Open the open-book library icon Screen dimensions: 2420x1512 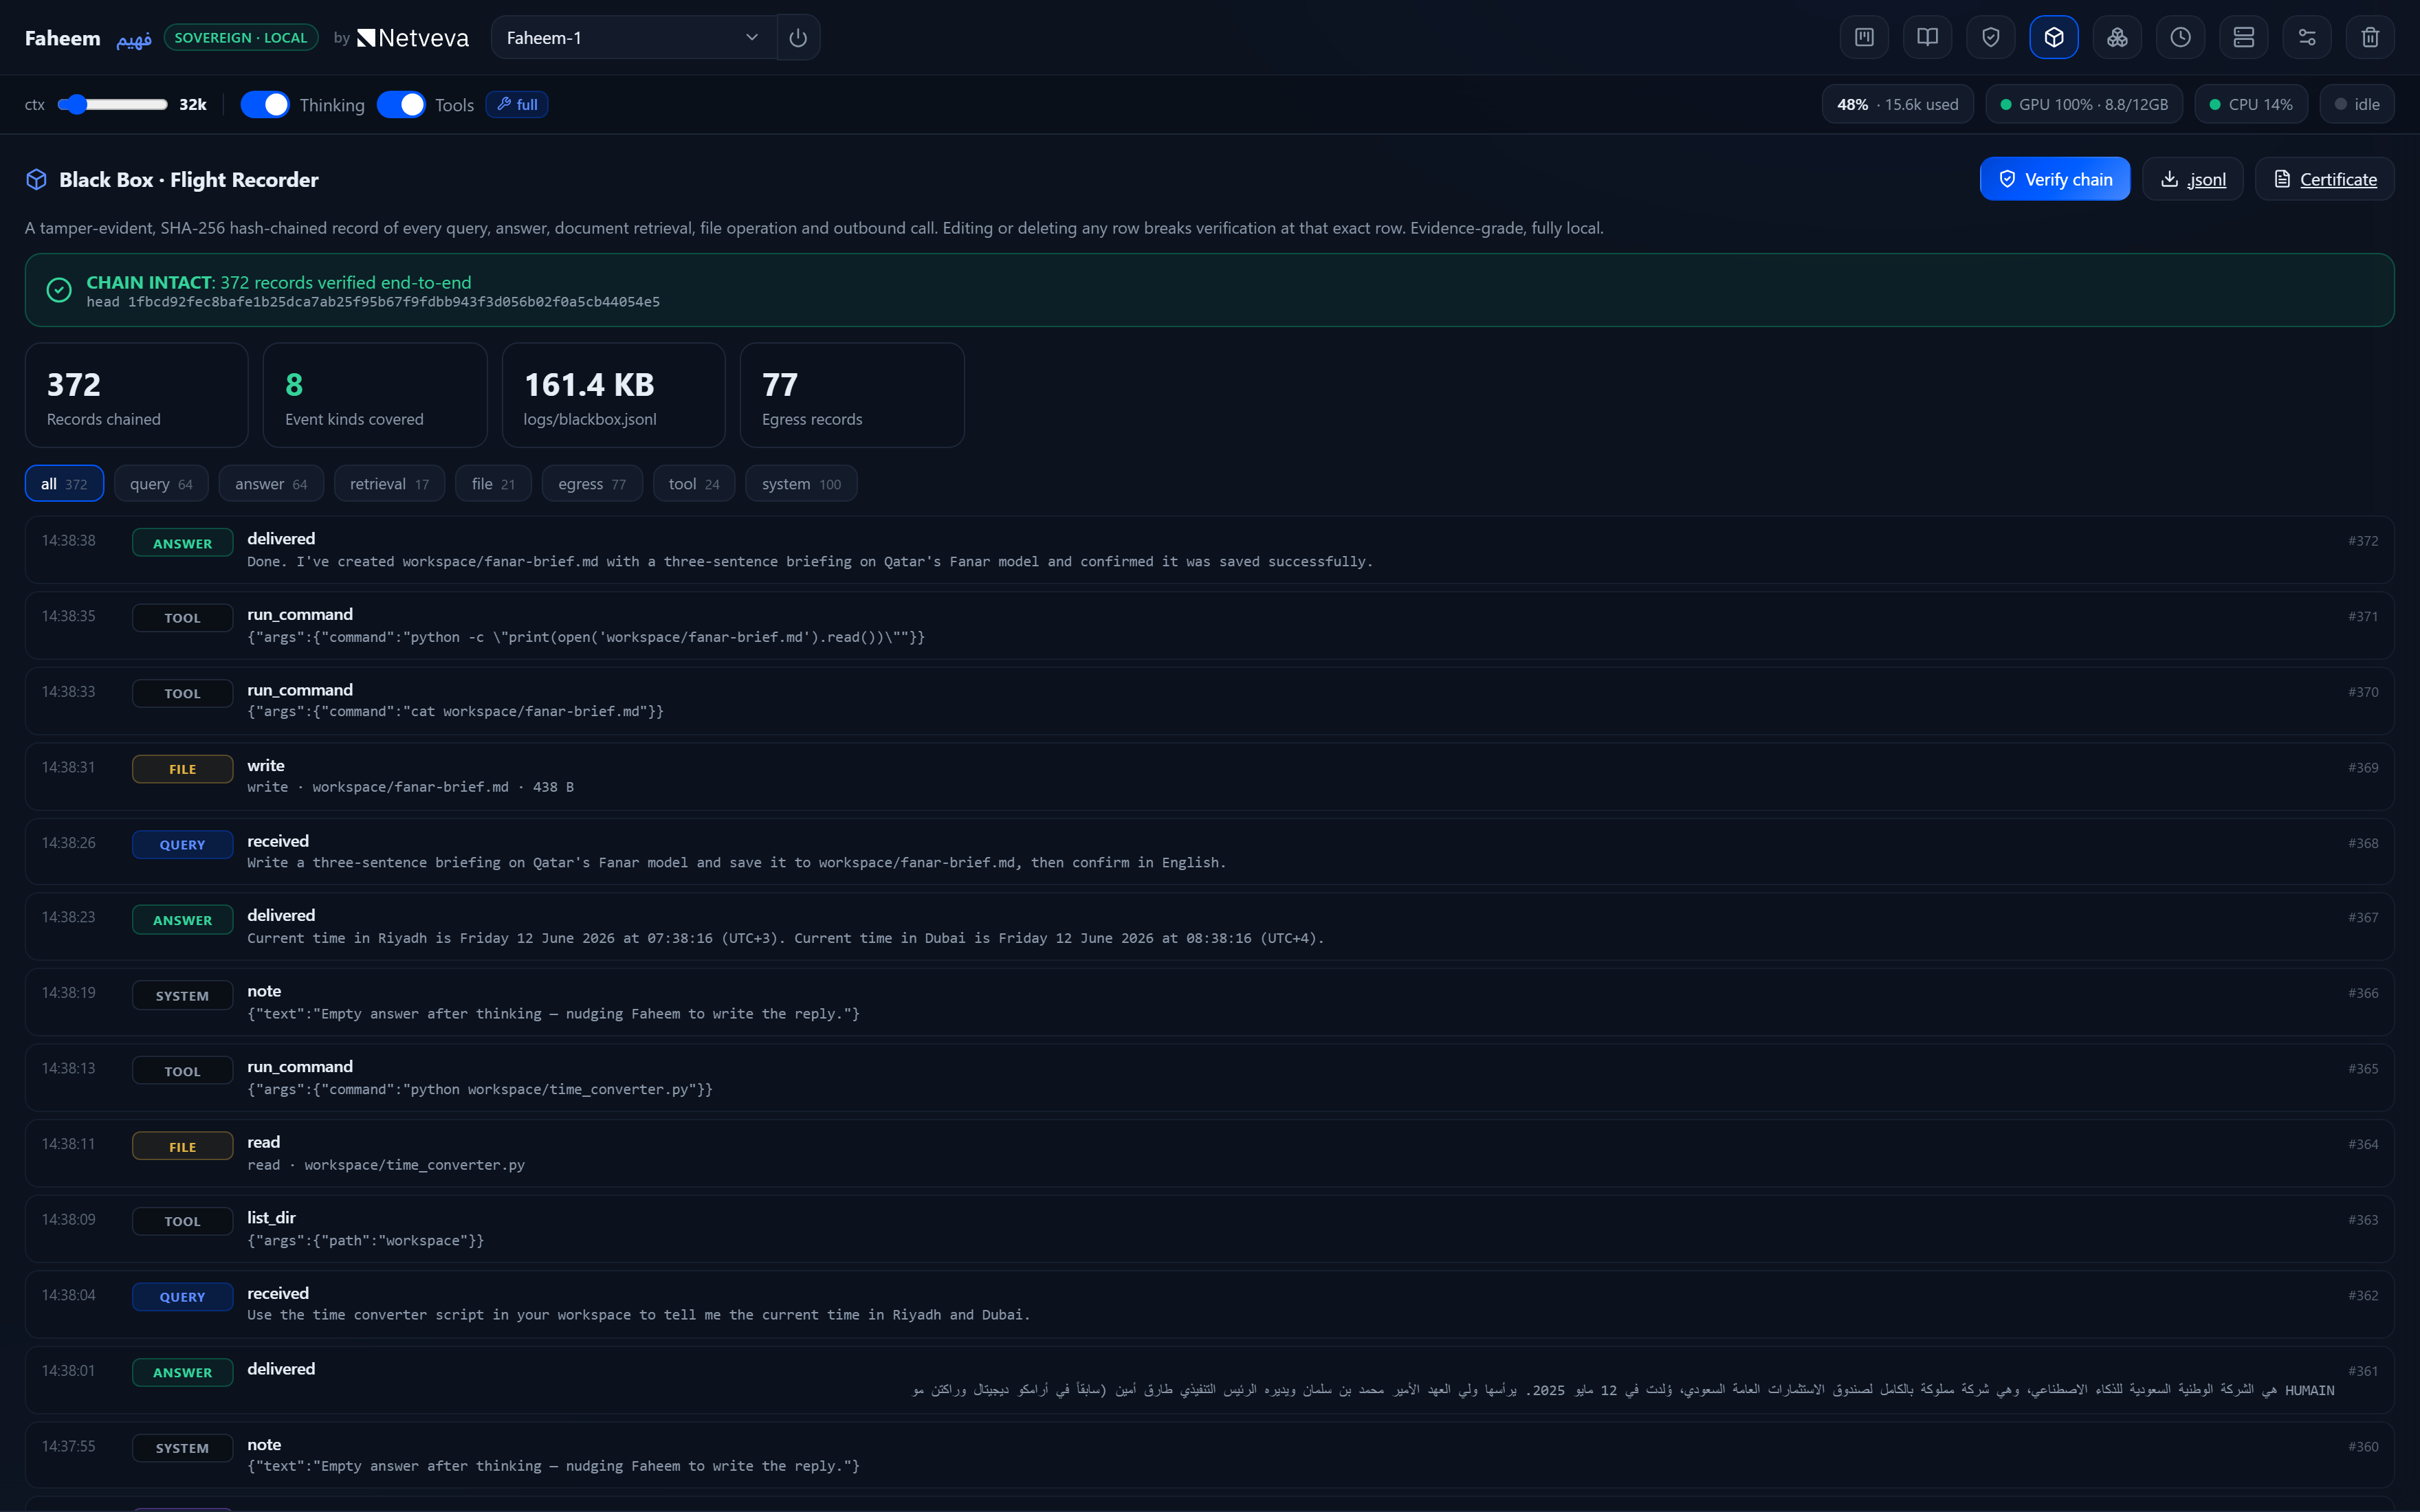coord(1927,37)
